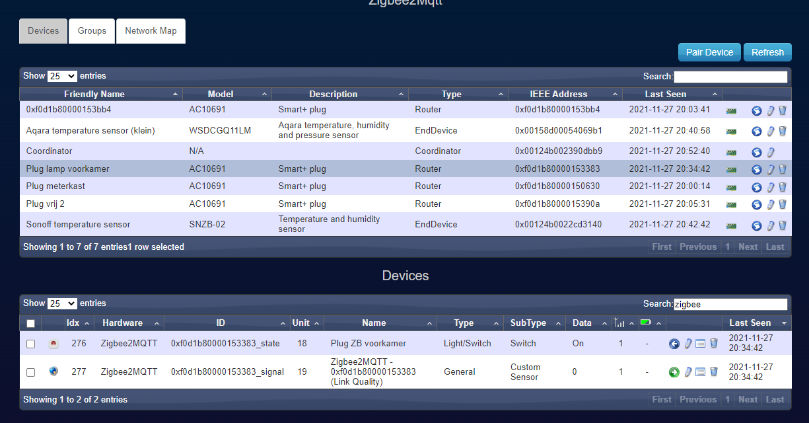Image resolution: width=809 pixels, height=423 pixels.
Task: Open the log icon for Plug ZB voorkamer
Action: click(x=701, y=344)
